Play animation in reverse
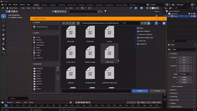The width and height of the screenshot is (197, 111). point(82,102)
